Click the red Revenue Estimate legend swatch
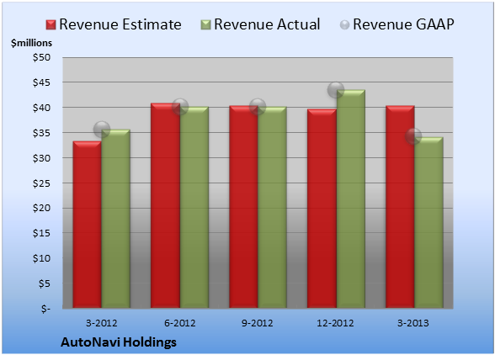The height and width of the screenshot is (355, 495). 51,25
